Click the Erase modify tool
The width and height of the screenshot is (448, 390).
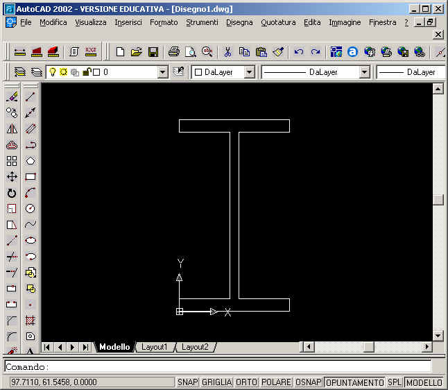coord(12,96)
